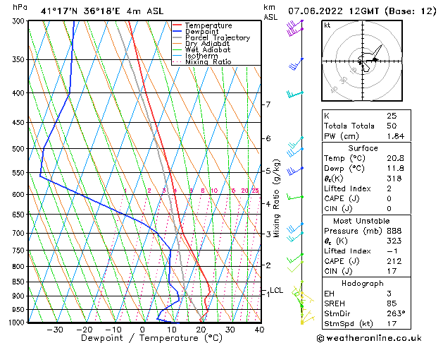This screenshot has width=443, height=343.
Task: Click the surface theta-e value "318"
Action: coord(394,179)
